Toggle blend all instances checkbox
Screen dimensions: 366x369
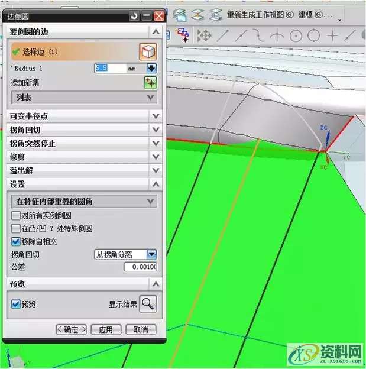tap(16, 215)
